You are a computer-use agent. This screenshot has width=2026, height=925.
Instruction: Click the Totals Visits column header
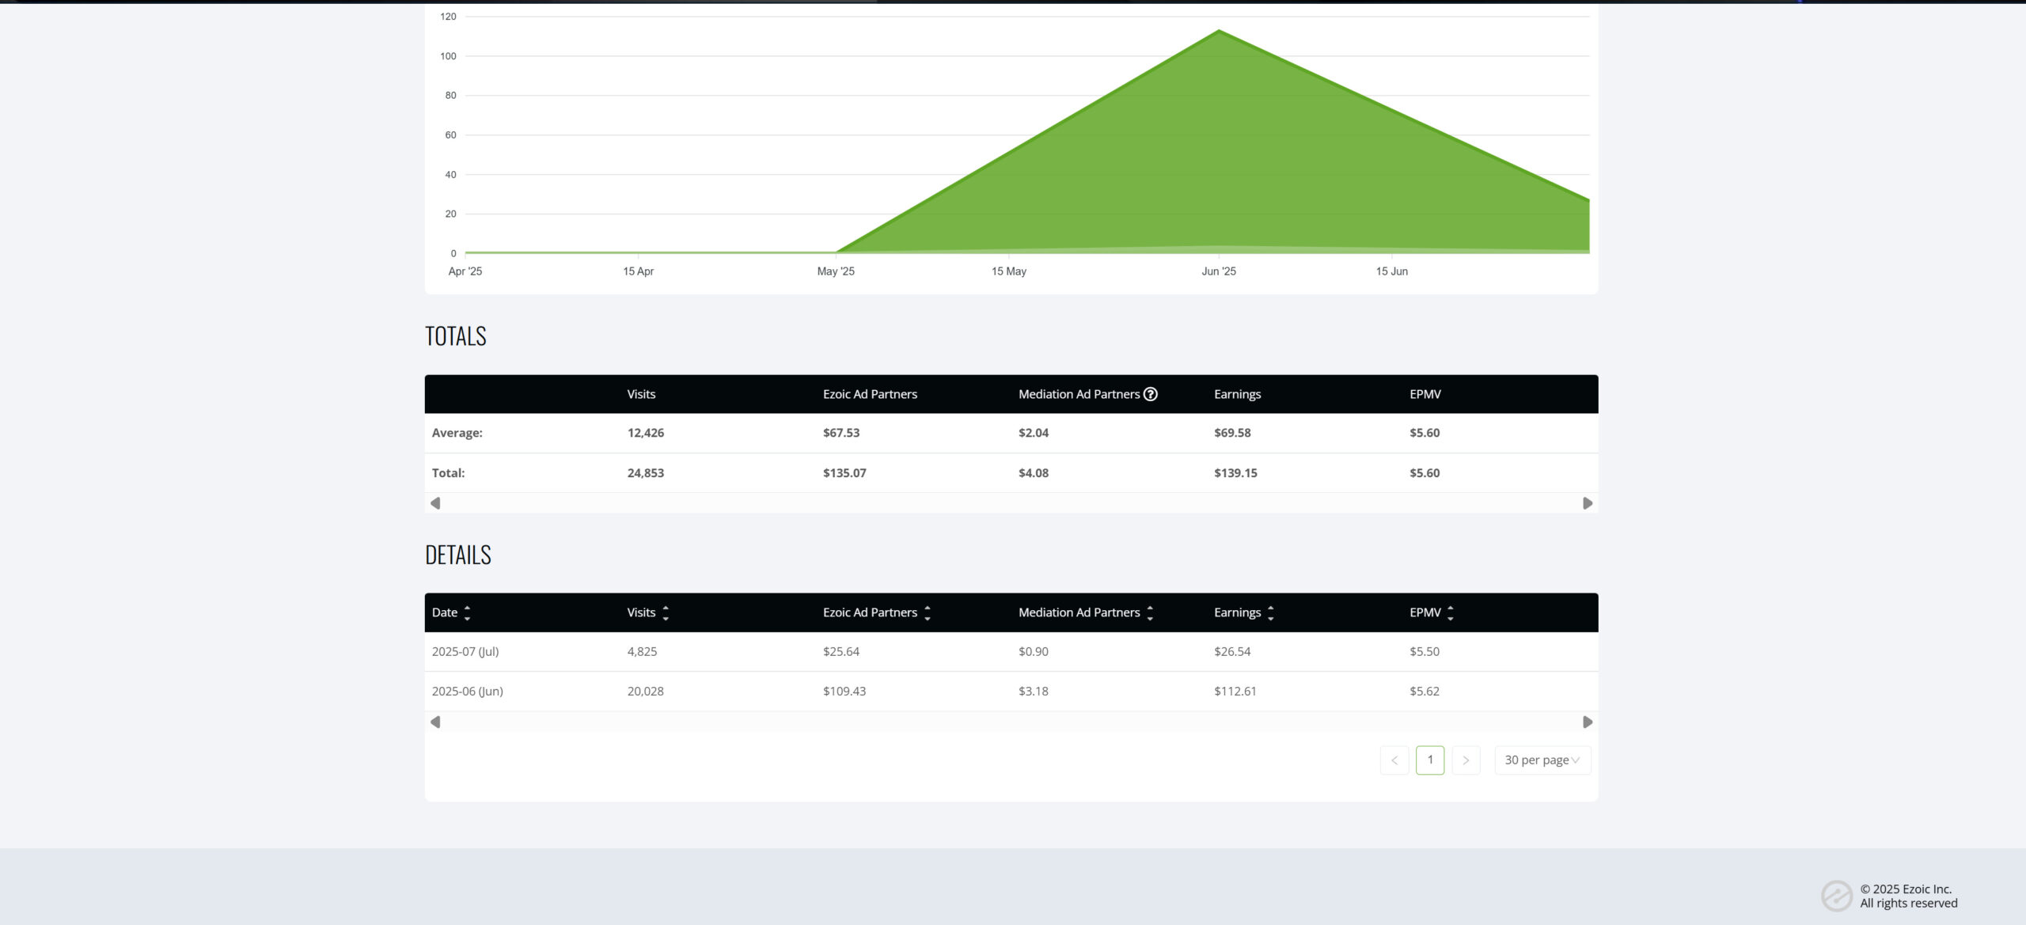coord(641,394)
